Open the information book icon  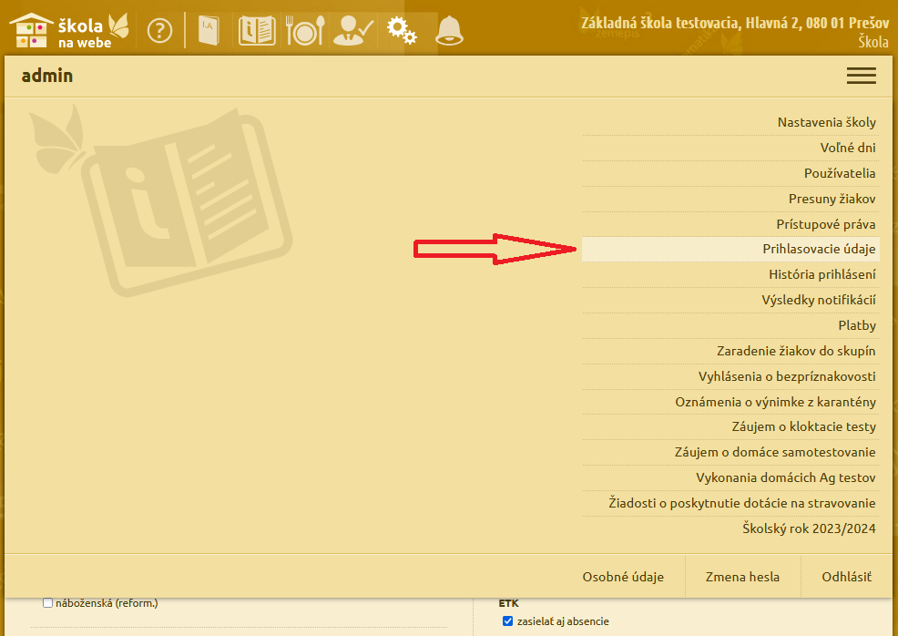tap(257, 30)
